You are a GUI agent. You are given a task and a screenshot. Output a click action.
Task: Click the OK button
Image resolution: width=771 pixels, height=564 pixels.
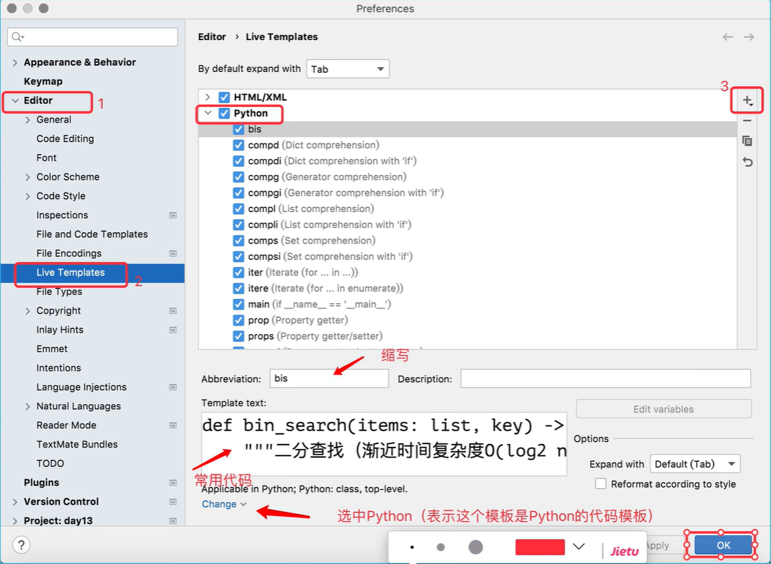(x=723, y=545)
